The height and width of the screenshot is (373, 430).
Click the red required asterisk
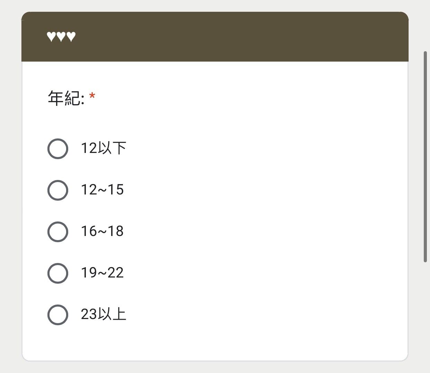tap(92, 96)
